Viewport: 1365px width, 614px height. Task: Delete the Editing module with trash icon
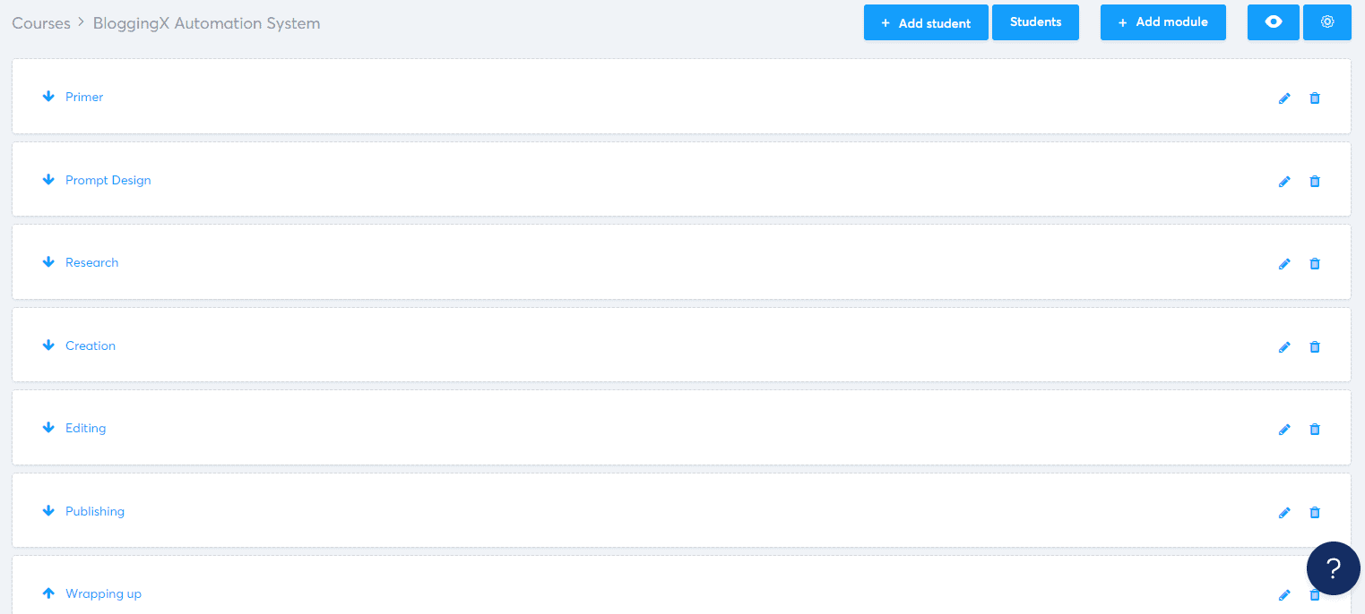pyautogui.click(x=1315, y=430)
